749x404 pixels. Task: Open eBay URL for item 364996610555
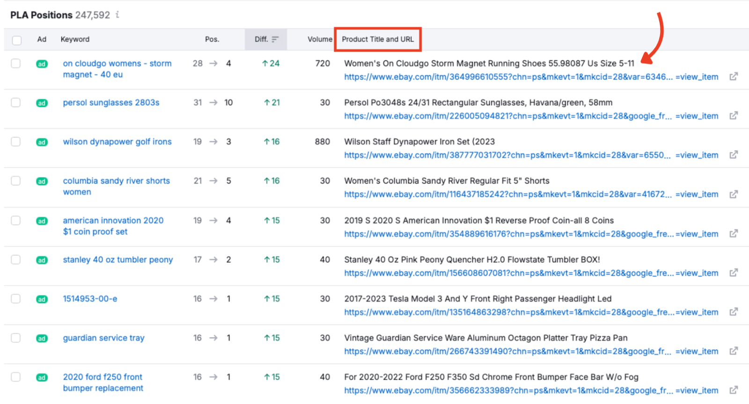(x=531, y=77)
